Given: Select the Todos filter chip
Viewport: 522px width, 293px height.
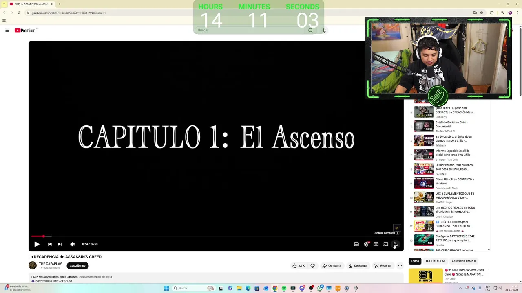Looking at the screenshot, I should point(415,261).
